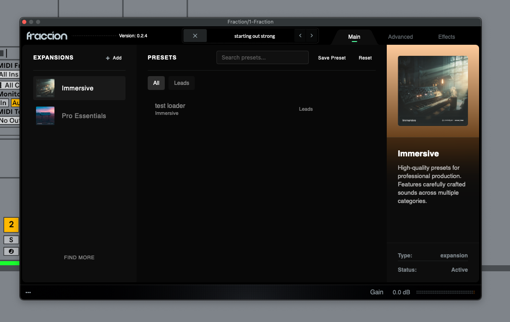The width and height of the screenshot is (510, 322).
Task: Click the current preset name starting out strong
Action: (x=255, y=36)
